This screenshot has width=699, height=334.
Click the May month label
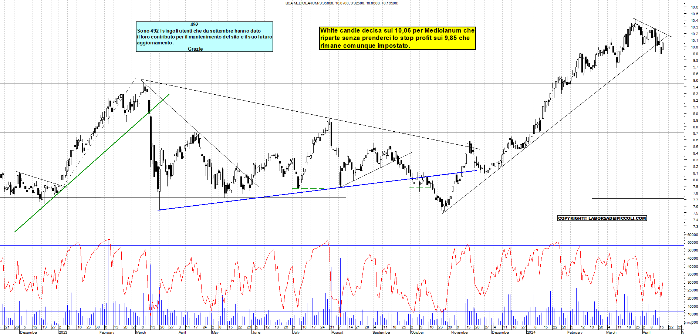tap(215, 332)
